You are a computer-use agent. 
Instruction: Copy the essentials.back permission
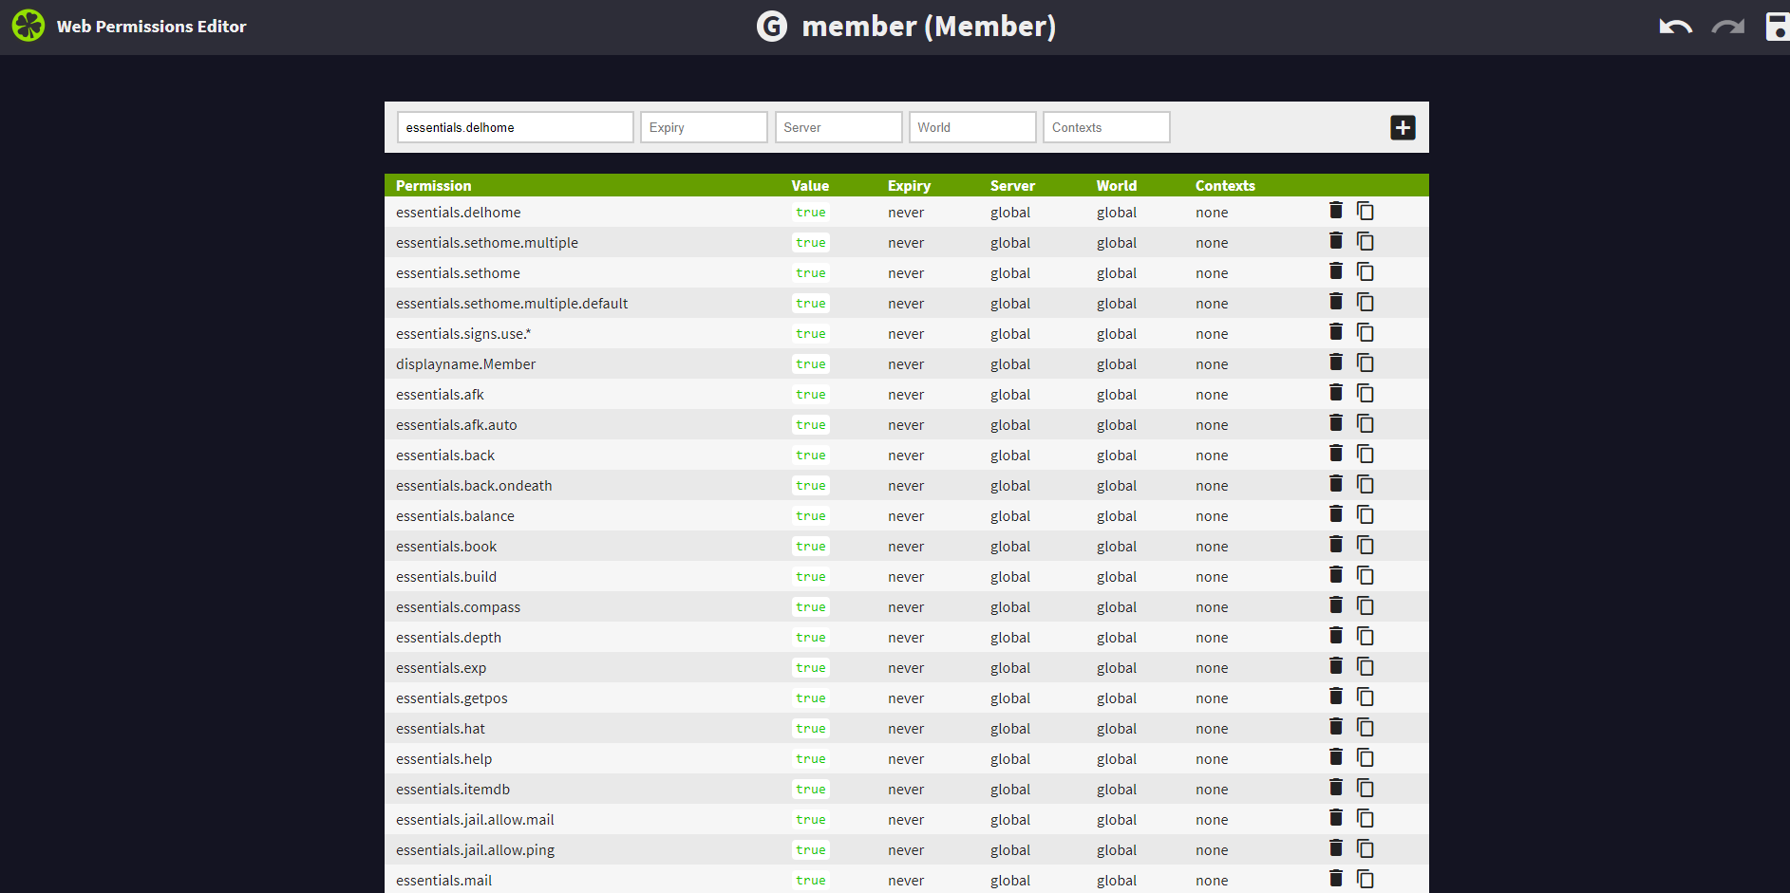[x=1366, y=454]
